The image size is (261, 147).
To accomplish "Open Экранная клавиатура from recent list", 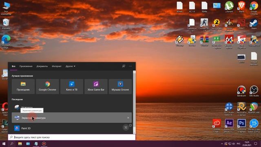I will (72, 118).
